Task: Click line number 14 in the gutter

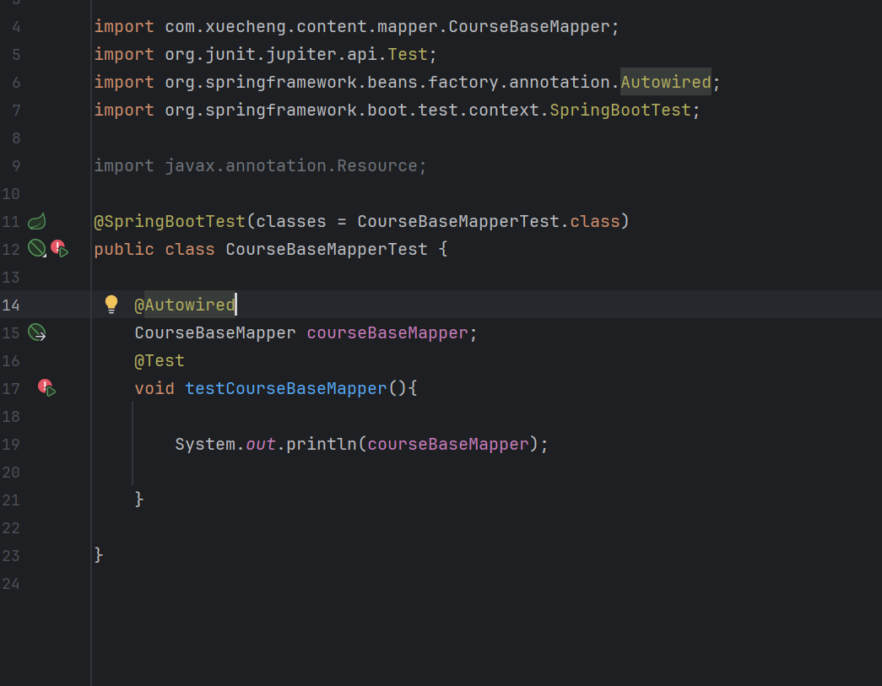Action: coord(11,305)
